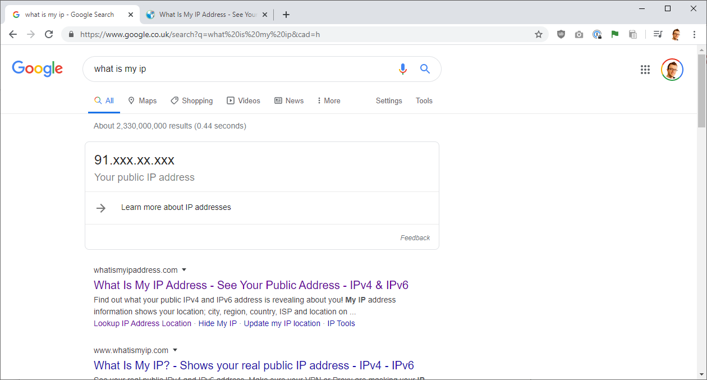Open the Chrome three-dot menu

coord(694,34)
